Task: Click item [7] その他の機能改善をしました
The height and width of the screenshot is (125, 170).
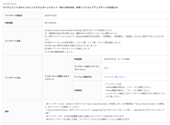Action: coord(59,52)
